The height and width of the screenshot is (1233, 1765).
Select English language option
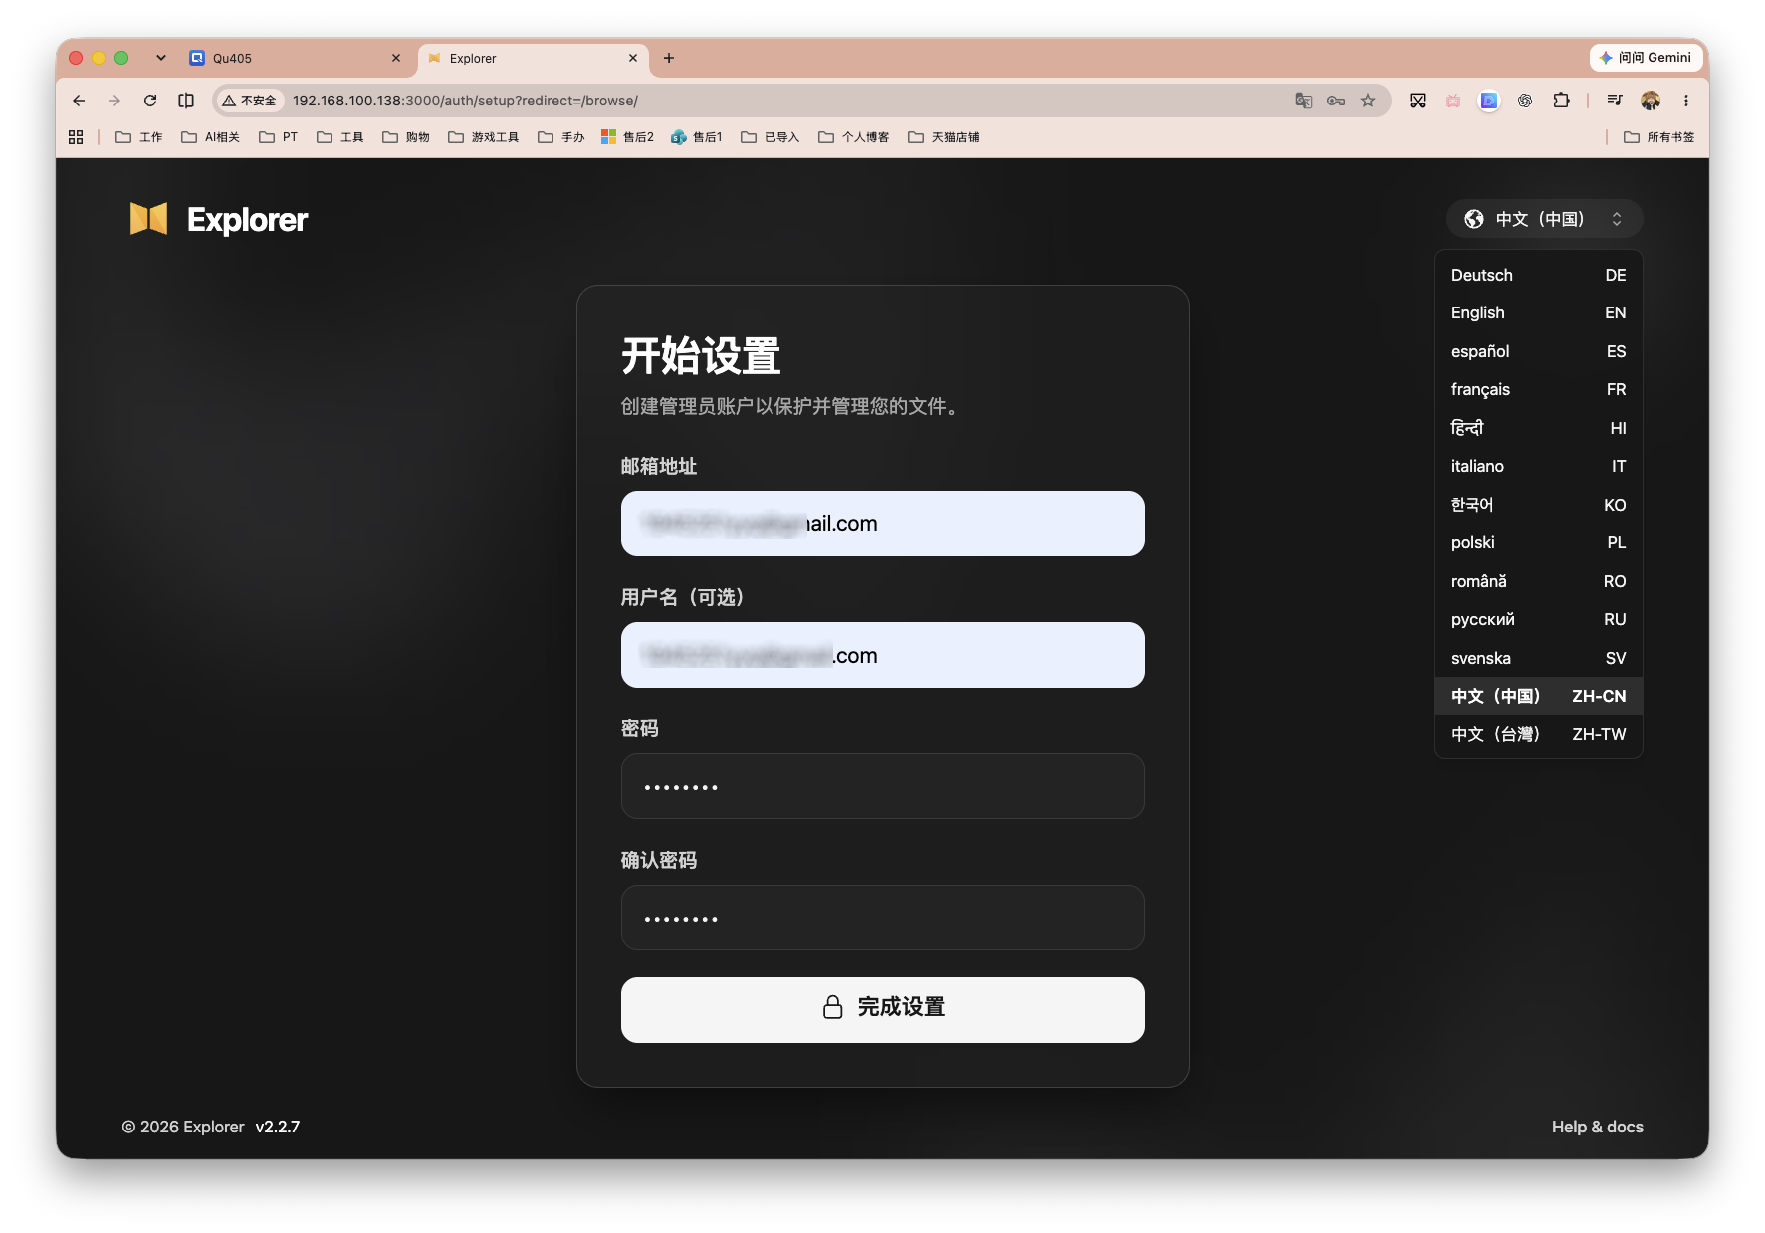click(x=1538, y=312)
